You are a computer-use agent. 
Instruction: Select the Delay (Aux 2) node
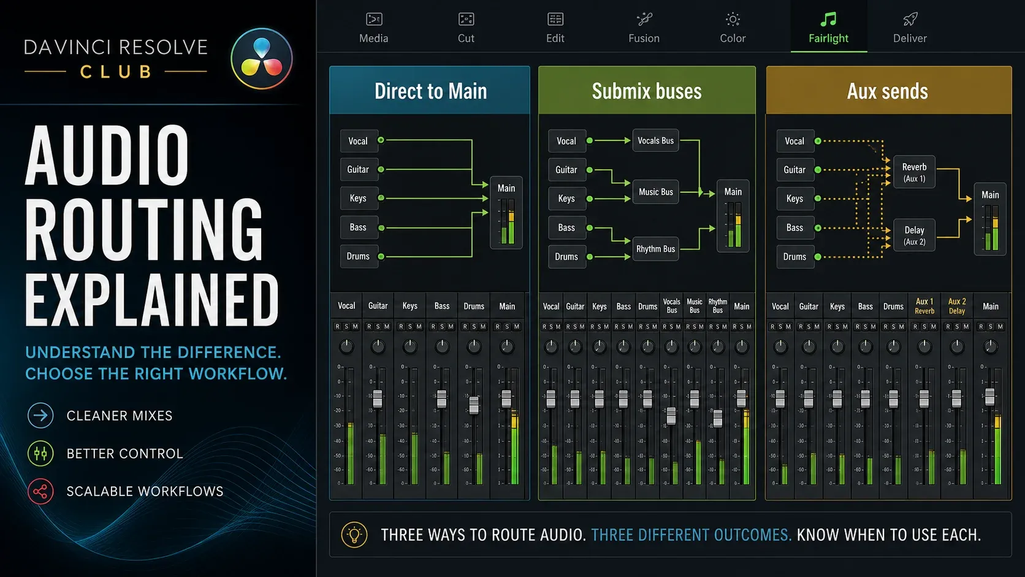(x=914, y=235)
